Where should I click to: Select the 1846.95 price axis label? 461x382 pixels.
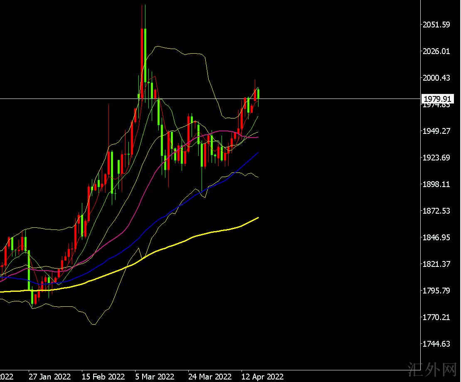436,238
